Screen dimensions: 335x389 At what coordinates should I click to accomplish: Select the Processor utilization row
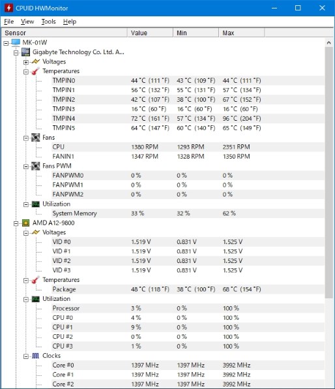[x=188, y=308]
